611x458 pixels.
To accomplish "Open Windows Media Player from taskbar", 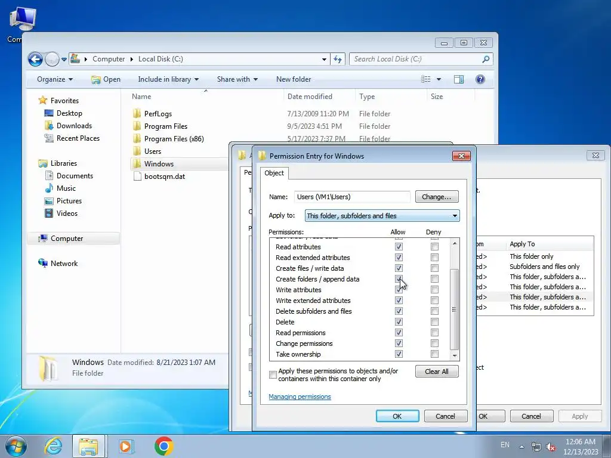I will click(126, 446).
